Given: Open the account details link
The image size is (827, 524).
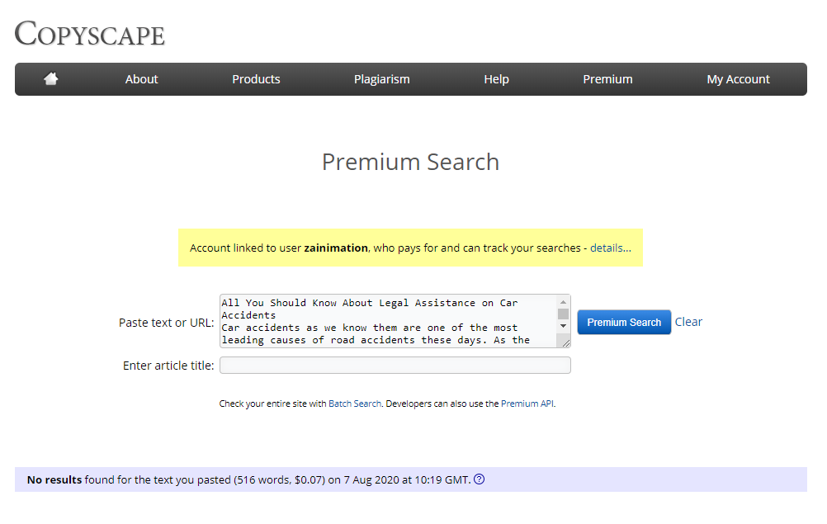Looking at the screenshot, I should (610, 248).
